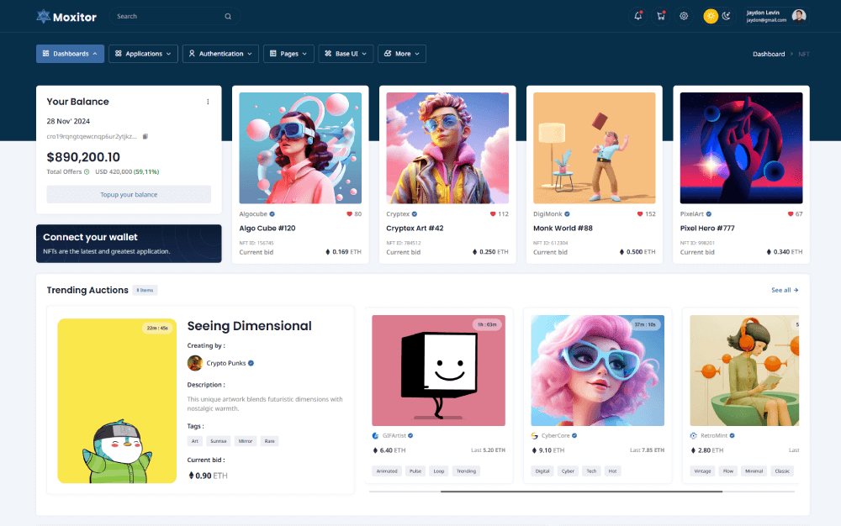The image size is (841, 526).
Task: Toggle the heart on Monk World #88
Action: tap(639, 214)
